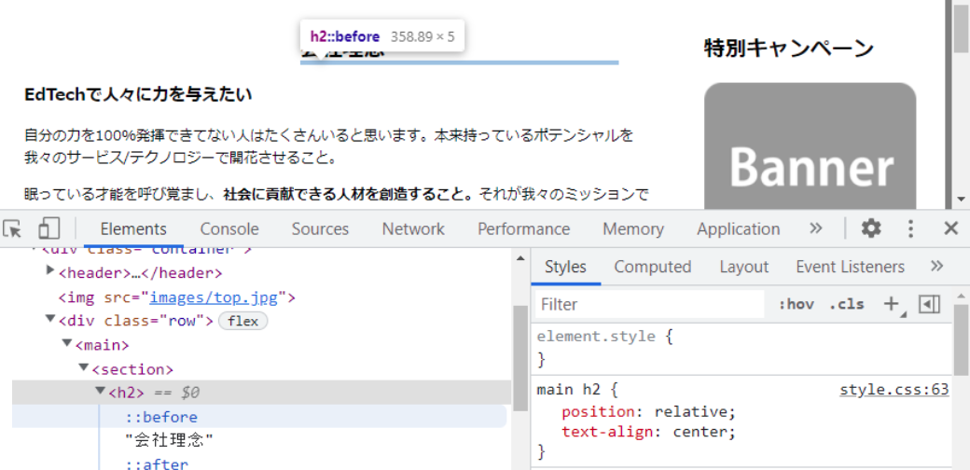Screen dimensions: 970x470
Task: Switch to the Elements tab
Action: [x=133, y=228]
